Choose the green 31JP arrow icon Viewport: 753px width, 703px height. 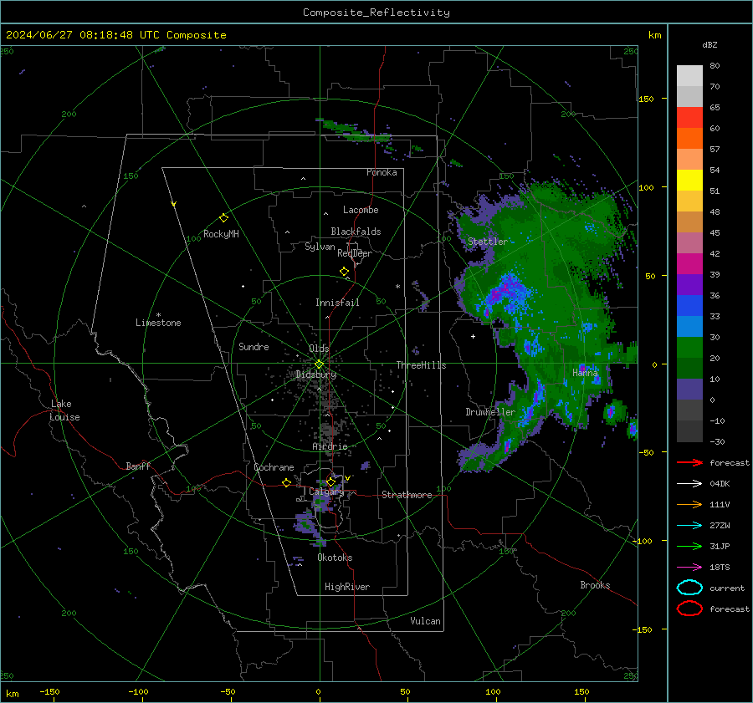click(x=689, y=546)
